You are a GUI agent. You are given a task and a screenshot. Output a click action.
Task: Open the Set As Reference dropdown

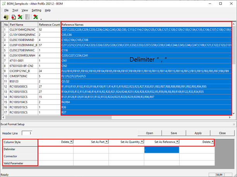pos(177,142)
